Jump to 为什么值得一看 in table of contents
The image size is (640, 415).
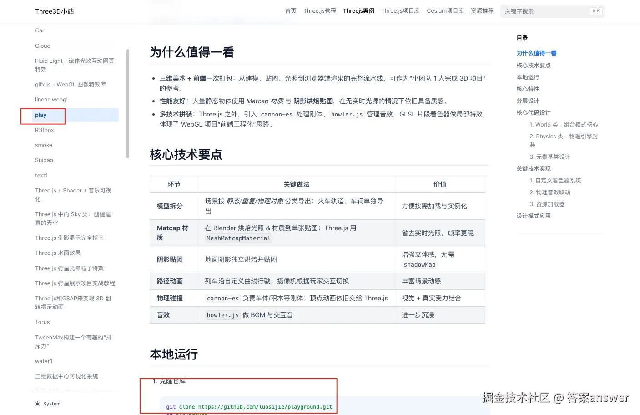tap(536, 53)
